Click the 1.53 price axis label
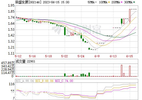The image size is (142, 100). (x=11, y=30)
